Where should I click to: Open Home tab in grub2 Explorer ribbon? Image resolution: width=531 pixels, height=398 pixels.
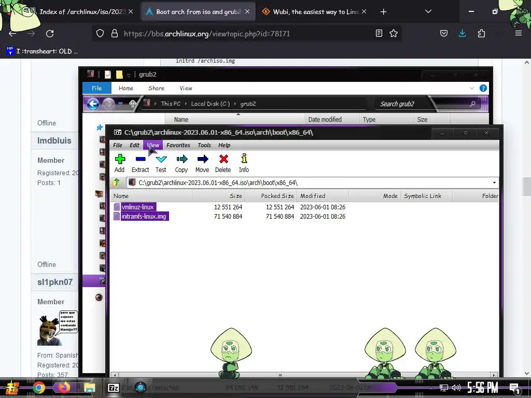pos(126,88)
